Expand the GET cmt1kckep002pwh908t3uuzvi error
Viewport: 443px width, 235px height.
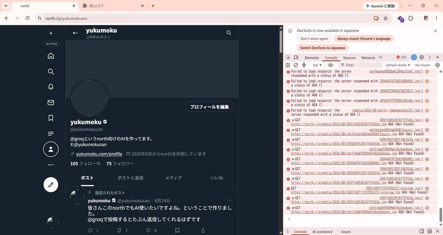[293, 130]
